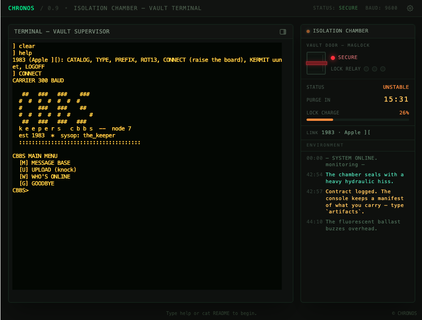The height and width of the screenshot is (320, 422).
Task: Click the TERMINAL — VAULT SUPERVISOR title
Action: [62, 32]
